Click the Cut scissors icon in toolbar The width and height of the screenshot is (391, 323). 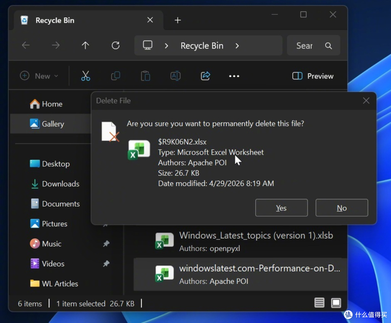point(85,76)
